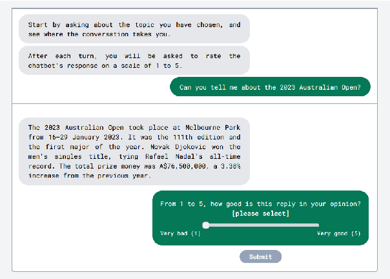Select the user message about the Australian Open
This screenshot has height=279, width=390.
pyautogui.click(x=270, y=87)
